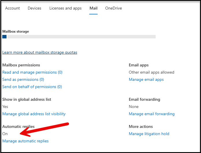Open the OneDrive tab
Screen dimensions: 201x153
pos(113,8)
